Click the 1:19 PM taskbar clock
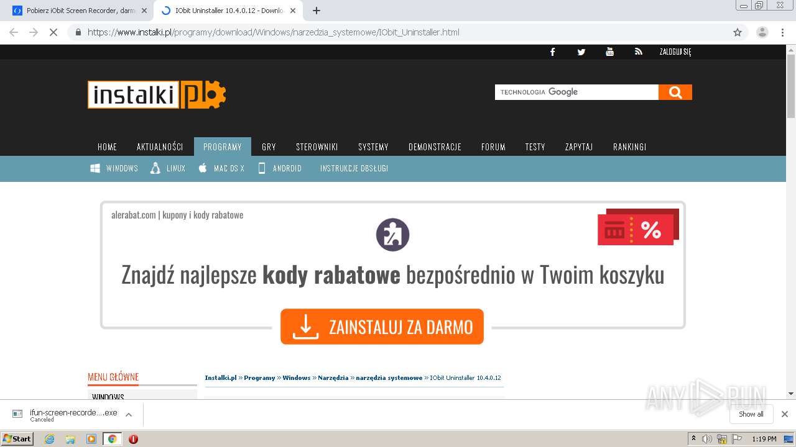 click(x=764, y=439)
